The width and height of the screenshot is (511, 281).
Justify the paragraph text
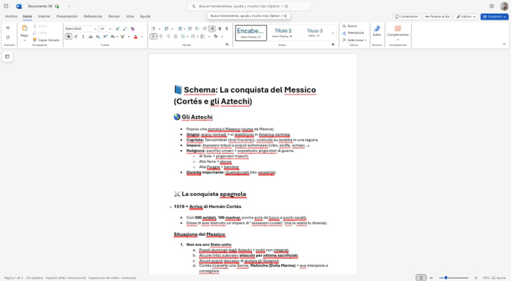point(176,37)
